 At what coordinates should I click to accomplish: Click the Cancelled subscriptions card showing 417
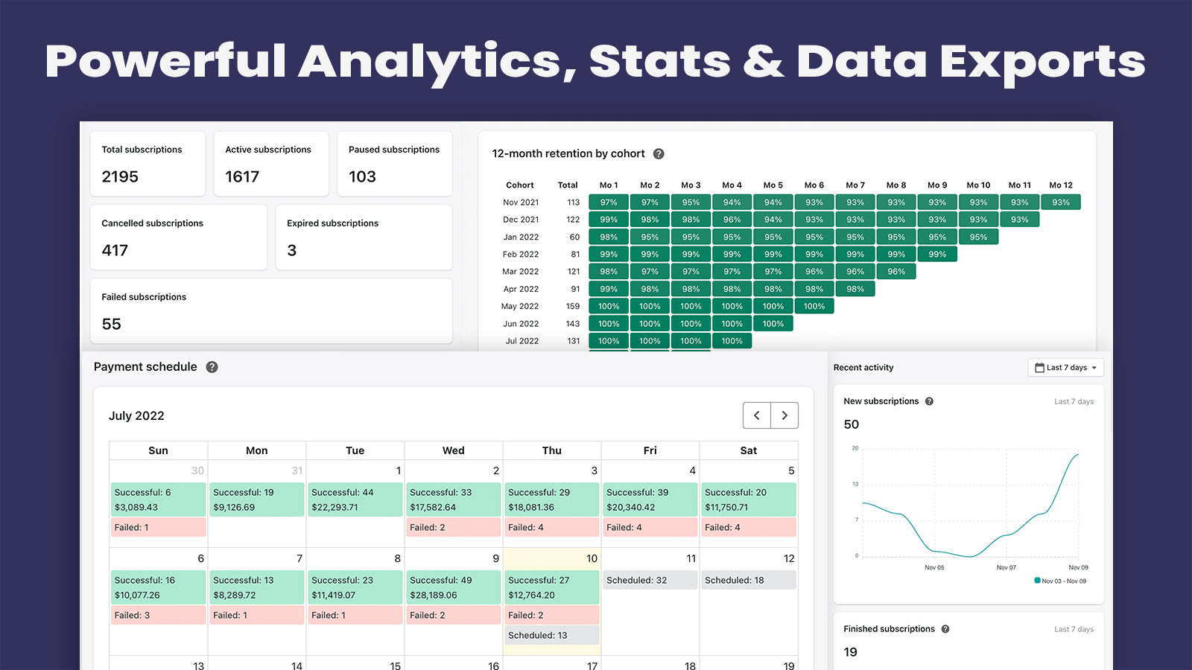pyautogui.click(x=179, y=237)
